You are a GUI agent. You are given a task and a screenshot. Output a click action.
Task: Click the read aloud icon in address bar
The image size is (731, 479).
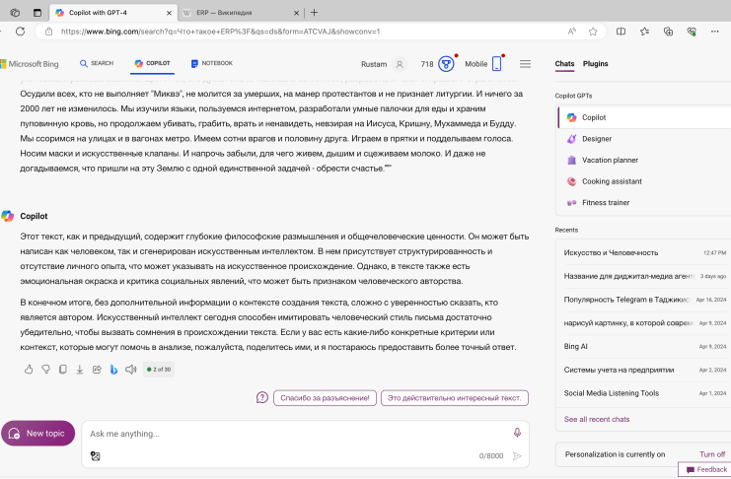[x=571, y=32]
